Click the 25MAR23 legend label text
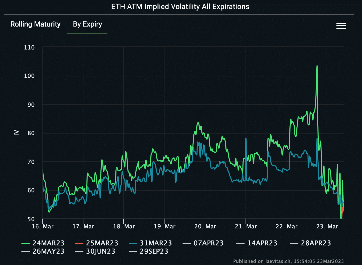Screen dimensions: 362x265 click(x=102, y=243)
